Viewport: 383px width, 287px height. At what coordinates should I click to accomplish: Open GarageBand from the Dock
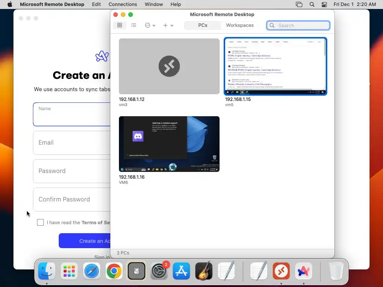coord(204,271)
